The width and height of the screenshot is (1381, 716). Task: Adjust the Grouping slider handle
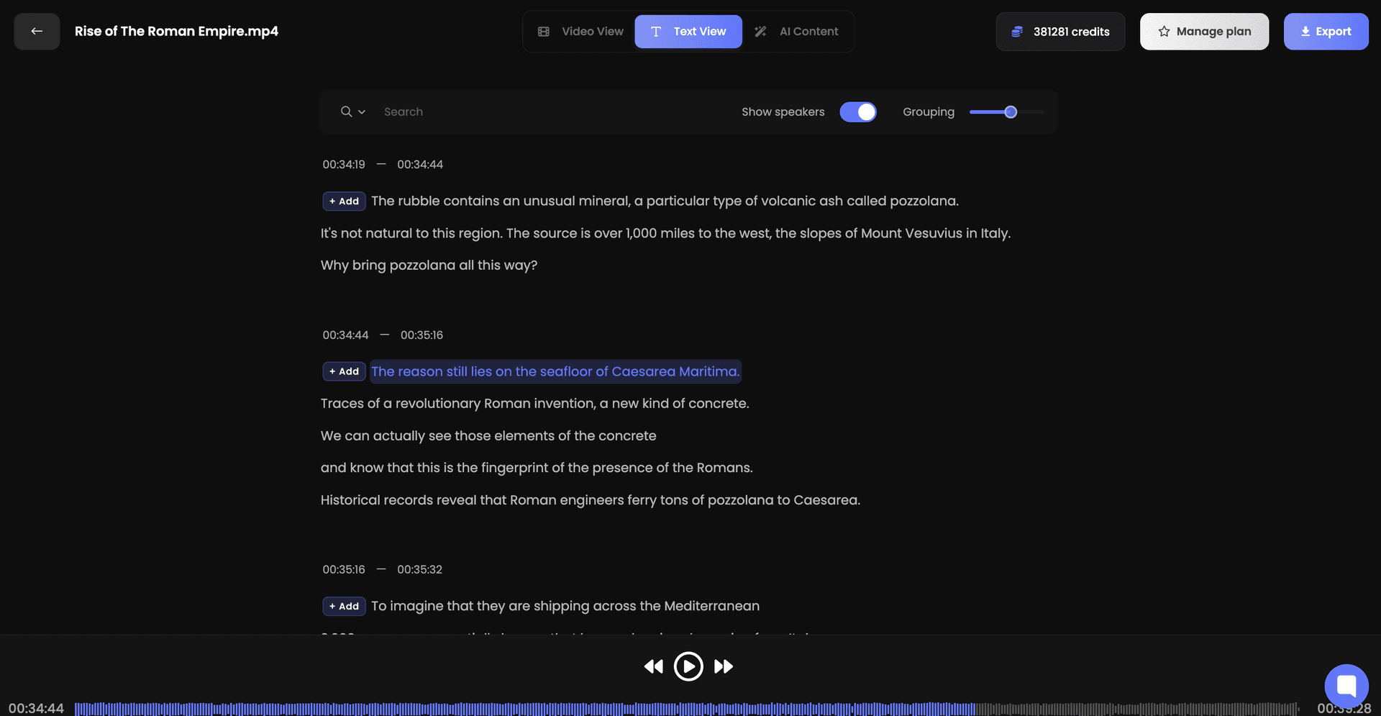point(1011,112)
